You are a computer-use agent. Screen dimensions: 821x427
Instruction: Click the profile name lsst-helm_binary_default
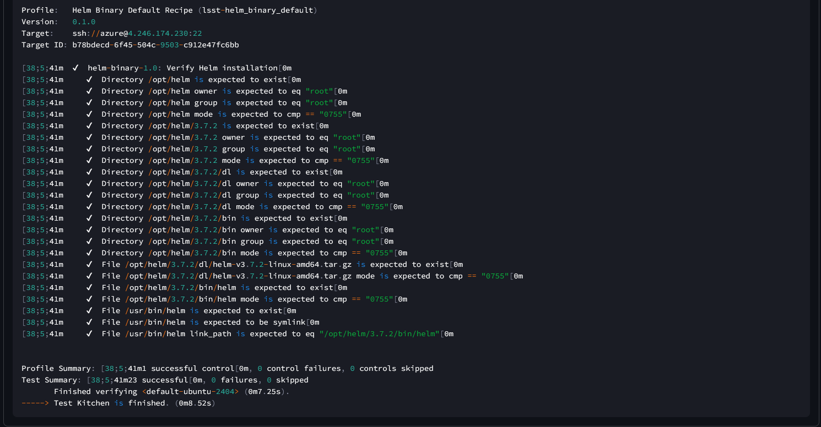pos(255,10)
